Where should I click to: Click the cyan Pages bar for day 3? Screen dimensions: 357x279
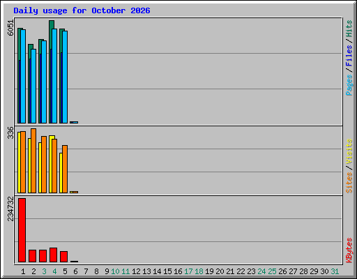point(44,82)
